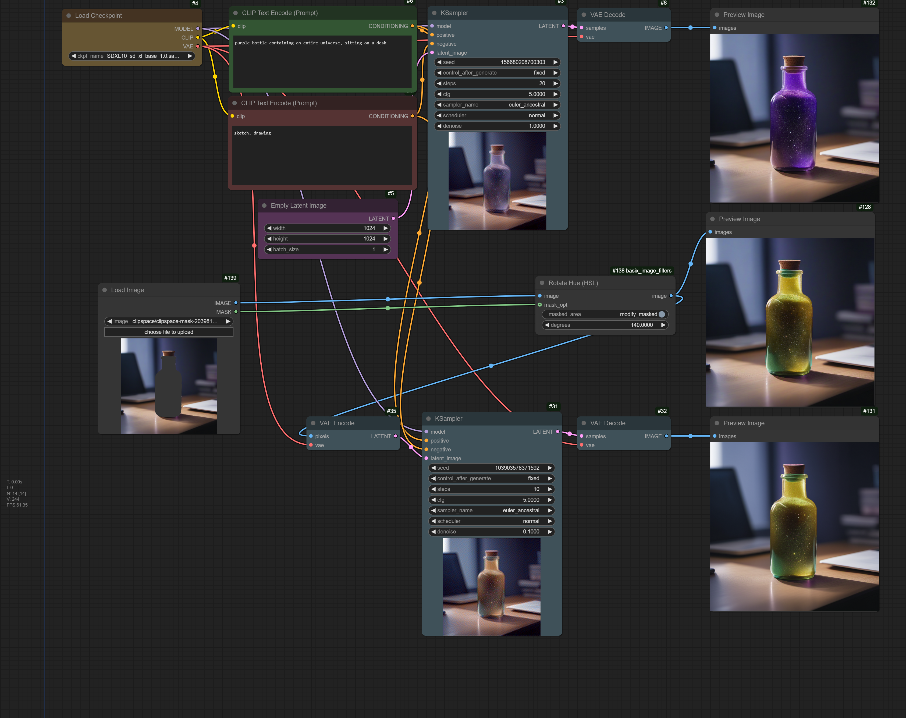Next image arrow in Load Image selector
906x718 pixels.
[228, 321]
